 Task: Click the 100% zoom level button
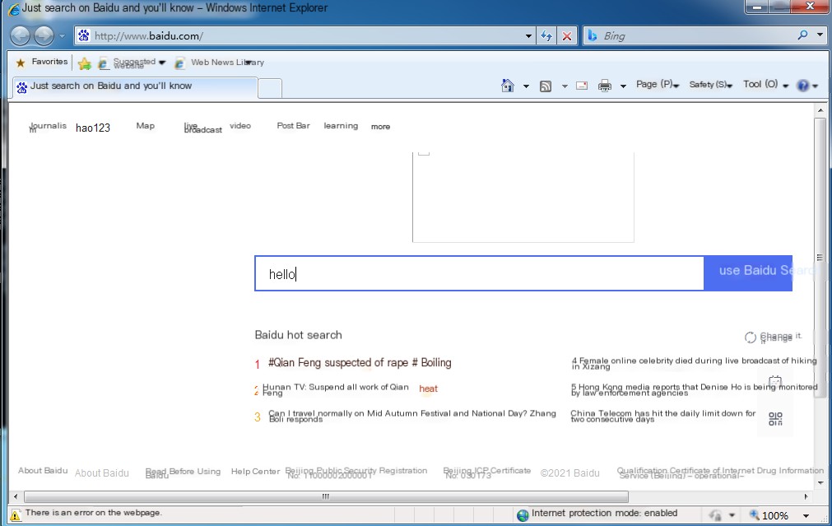point(769,514)
